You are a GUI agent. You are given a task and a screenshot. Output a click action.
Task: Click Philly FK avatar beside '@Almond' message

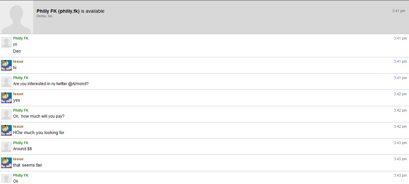coord(6,82)
